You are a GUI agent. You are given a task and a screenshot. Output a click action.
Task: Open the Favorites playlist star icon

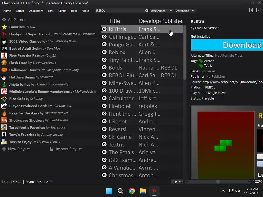click(4, 27)
